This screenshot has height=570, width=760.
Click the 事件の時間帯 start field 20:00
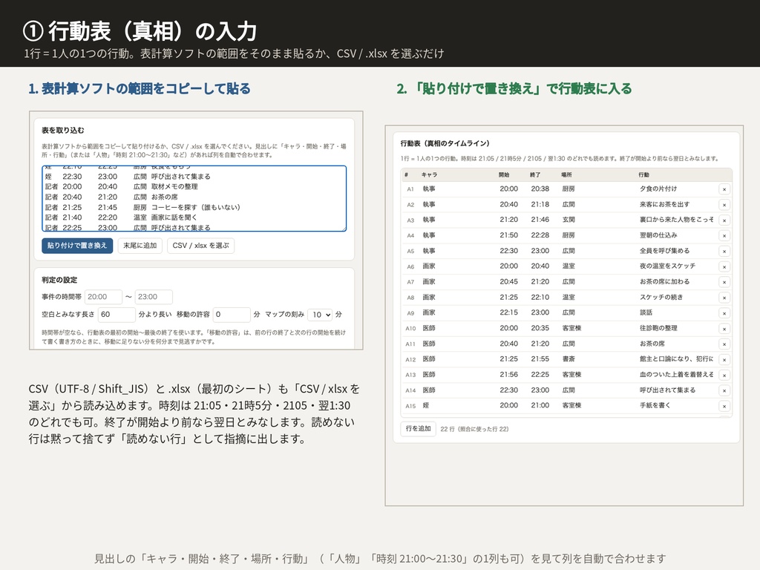pos(103,297)
